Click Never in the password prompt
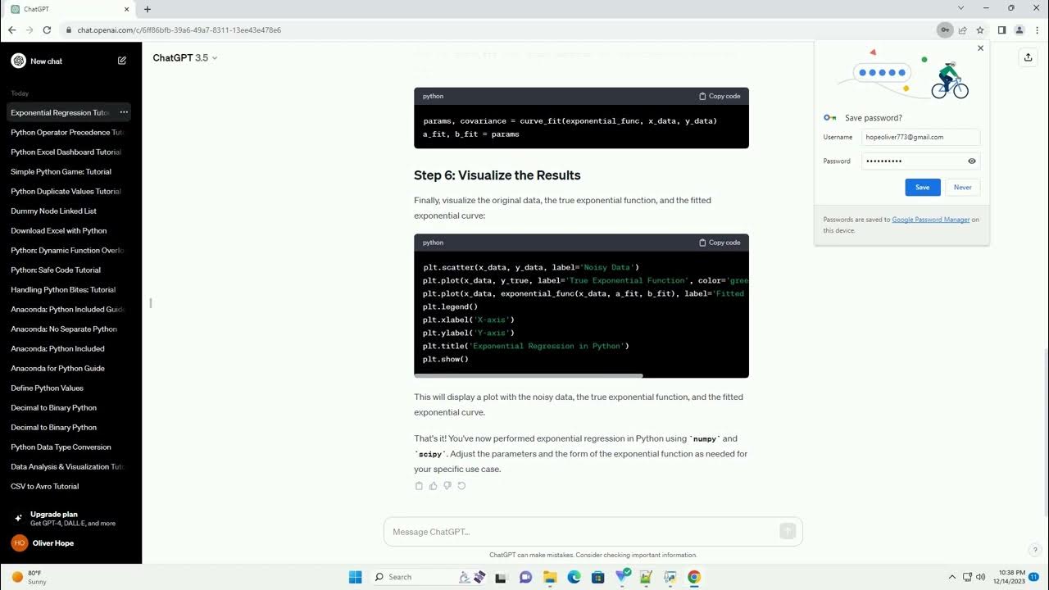Viewport: 1049px width, 590px height. tap(962, 187)
